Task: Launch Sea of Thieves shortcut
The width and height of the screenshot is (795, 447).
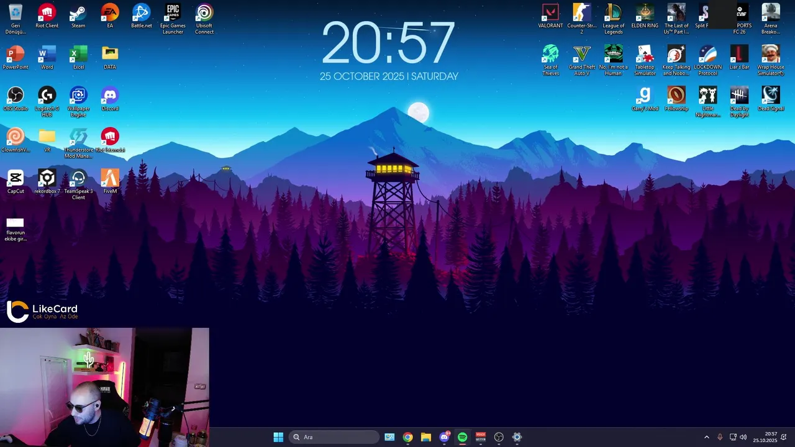Action: pos(550,60)
